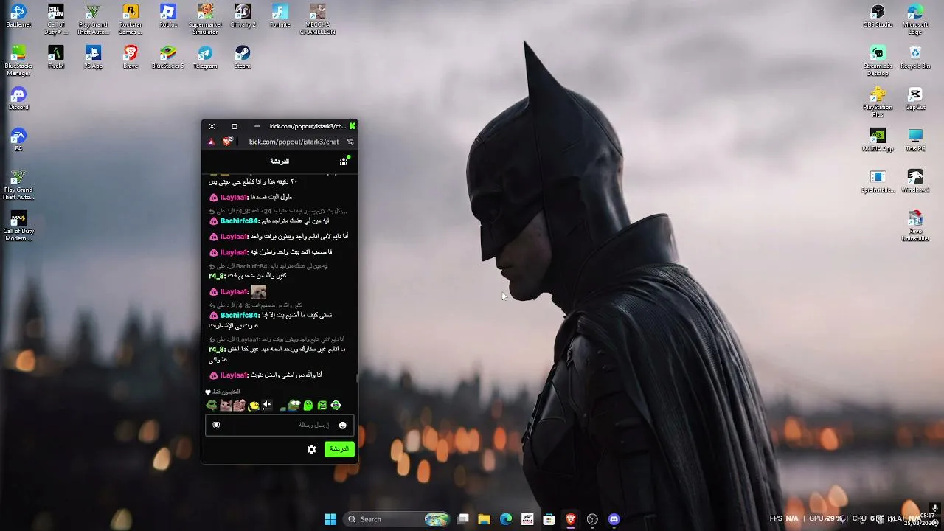944x531 pixels.
Task: Click the chat header title text
Action: tap(280, 161)
